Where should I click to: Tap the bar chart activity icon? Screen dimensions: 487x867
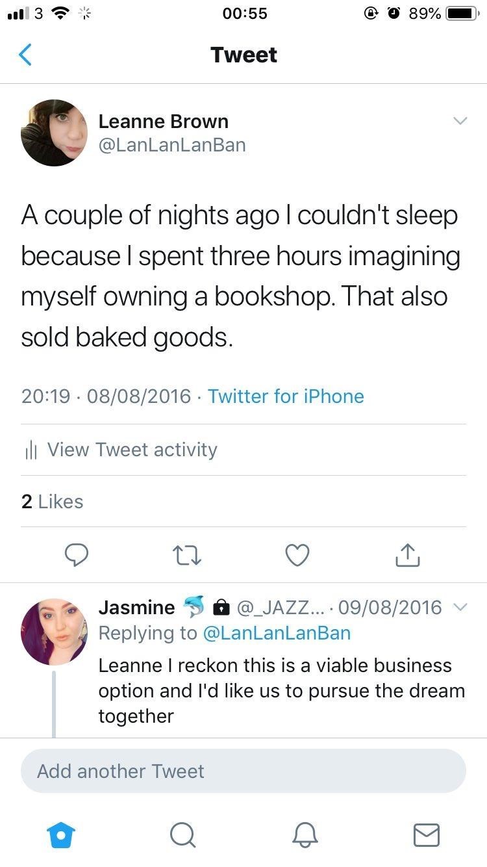(31, 450)
